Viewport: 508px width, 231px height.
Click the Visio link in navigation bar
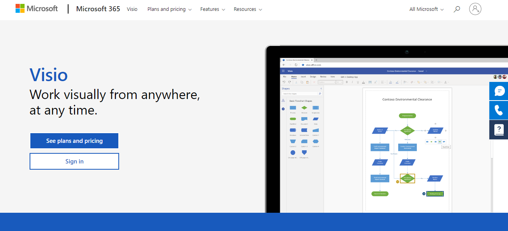pyautogui.click(x=132, y=9)
